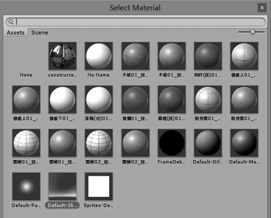Click the magnifier search icon
Image resolution: width=271 pixels, height=218 pixels.
point(11,22)
